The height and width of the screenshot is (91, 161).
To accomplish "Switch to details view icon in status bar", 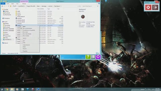I will [x=97, y=53].
